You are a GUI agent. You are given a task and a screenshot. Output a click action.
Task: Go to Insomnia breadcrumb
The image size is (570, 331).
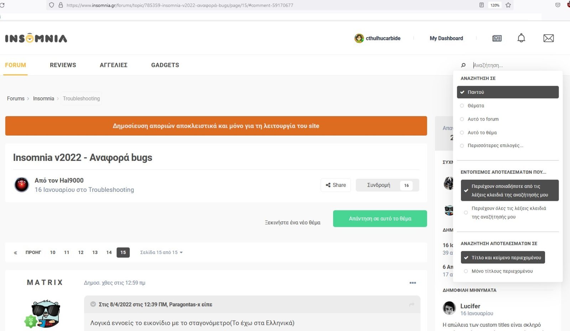coord(43,98)
